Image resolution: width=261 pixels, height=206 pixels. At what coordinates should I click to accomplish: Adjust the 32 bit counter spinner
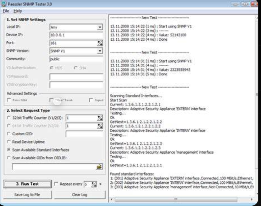(100, 118)
